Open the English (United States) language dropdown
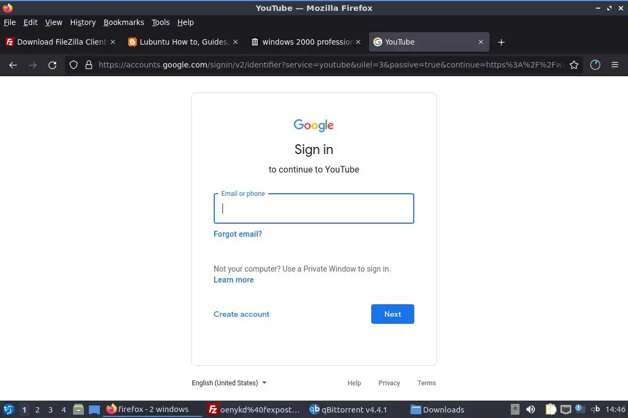The height and width of the screenshot is (418, 628). point(229,383)
